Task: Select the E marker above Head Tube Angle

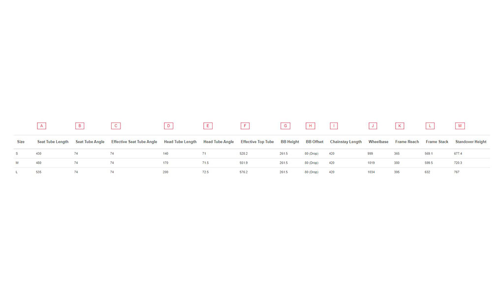Action: (208, 126)
